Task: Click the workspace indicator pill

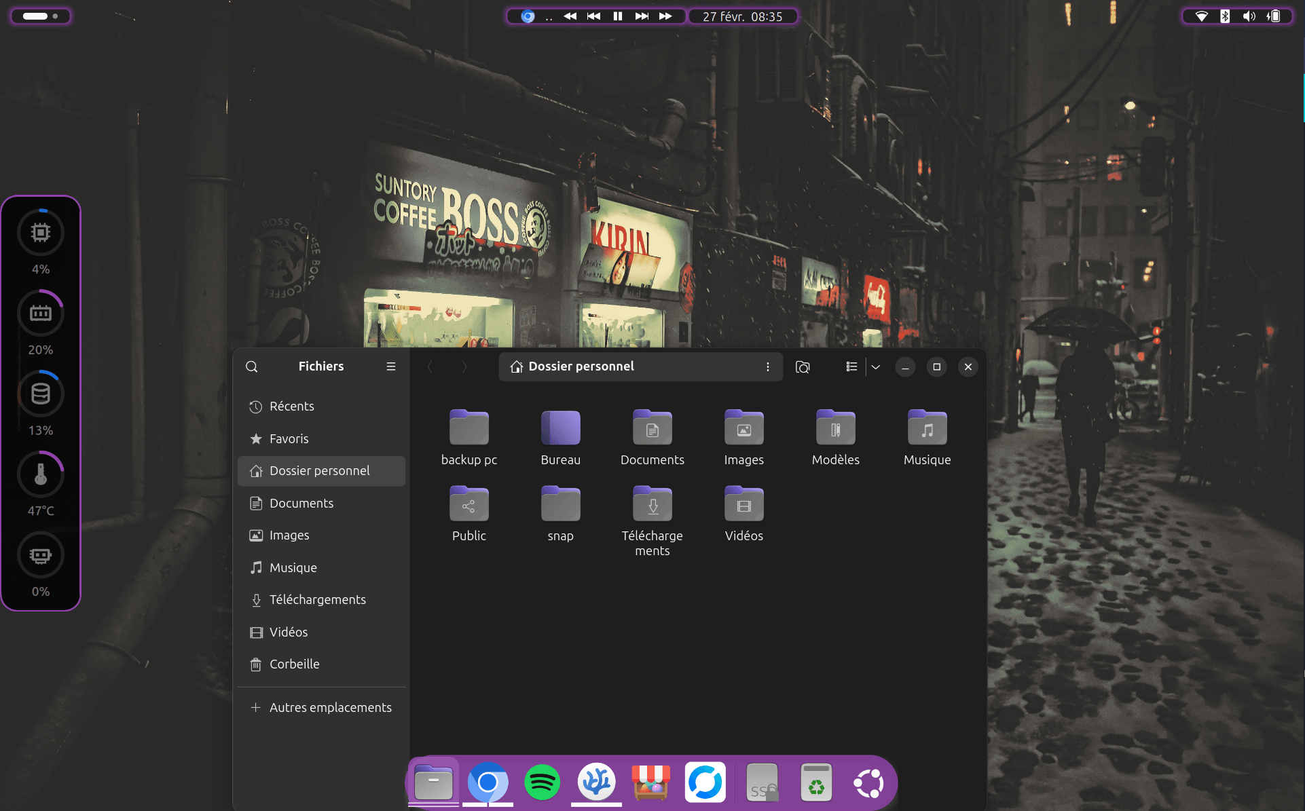Action: click(x=41, y=16)
